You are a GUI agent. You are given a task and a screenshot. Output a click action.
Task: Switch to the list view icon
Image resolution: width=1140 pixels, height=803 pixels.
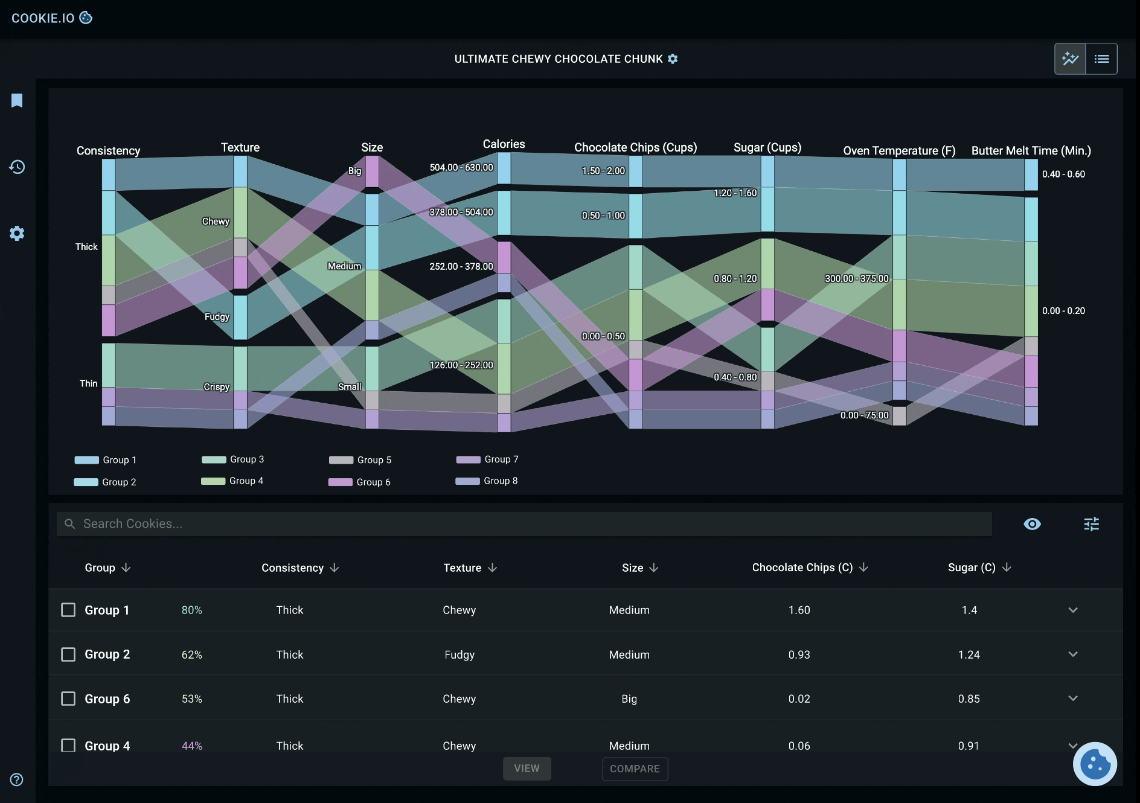[1101, 59]
